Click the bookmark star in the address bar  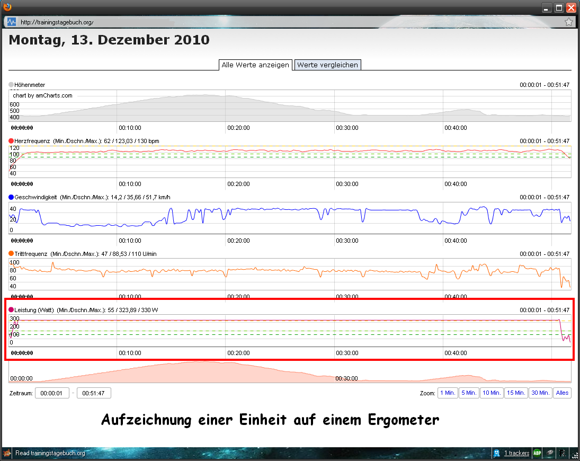568,21
